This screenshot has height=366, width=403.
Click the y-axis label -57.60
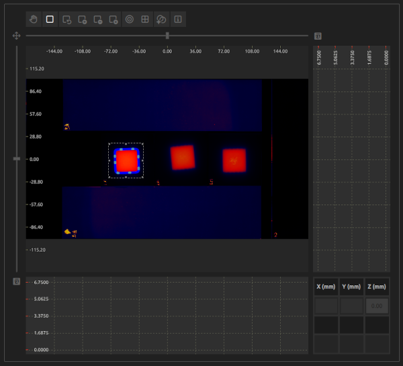pos(36,205)
